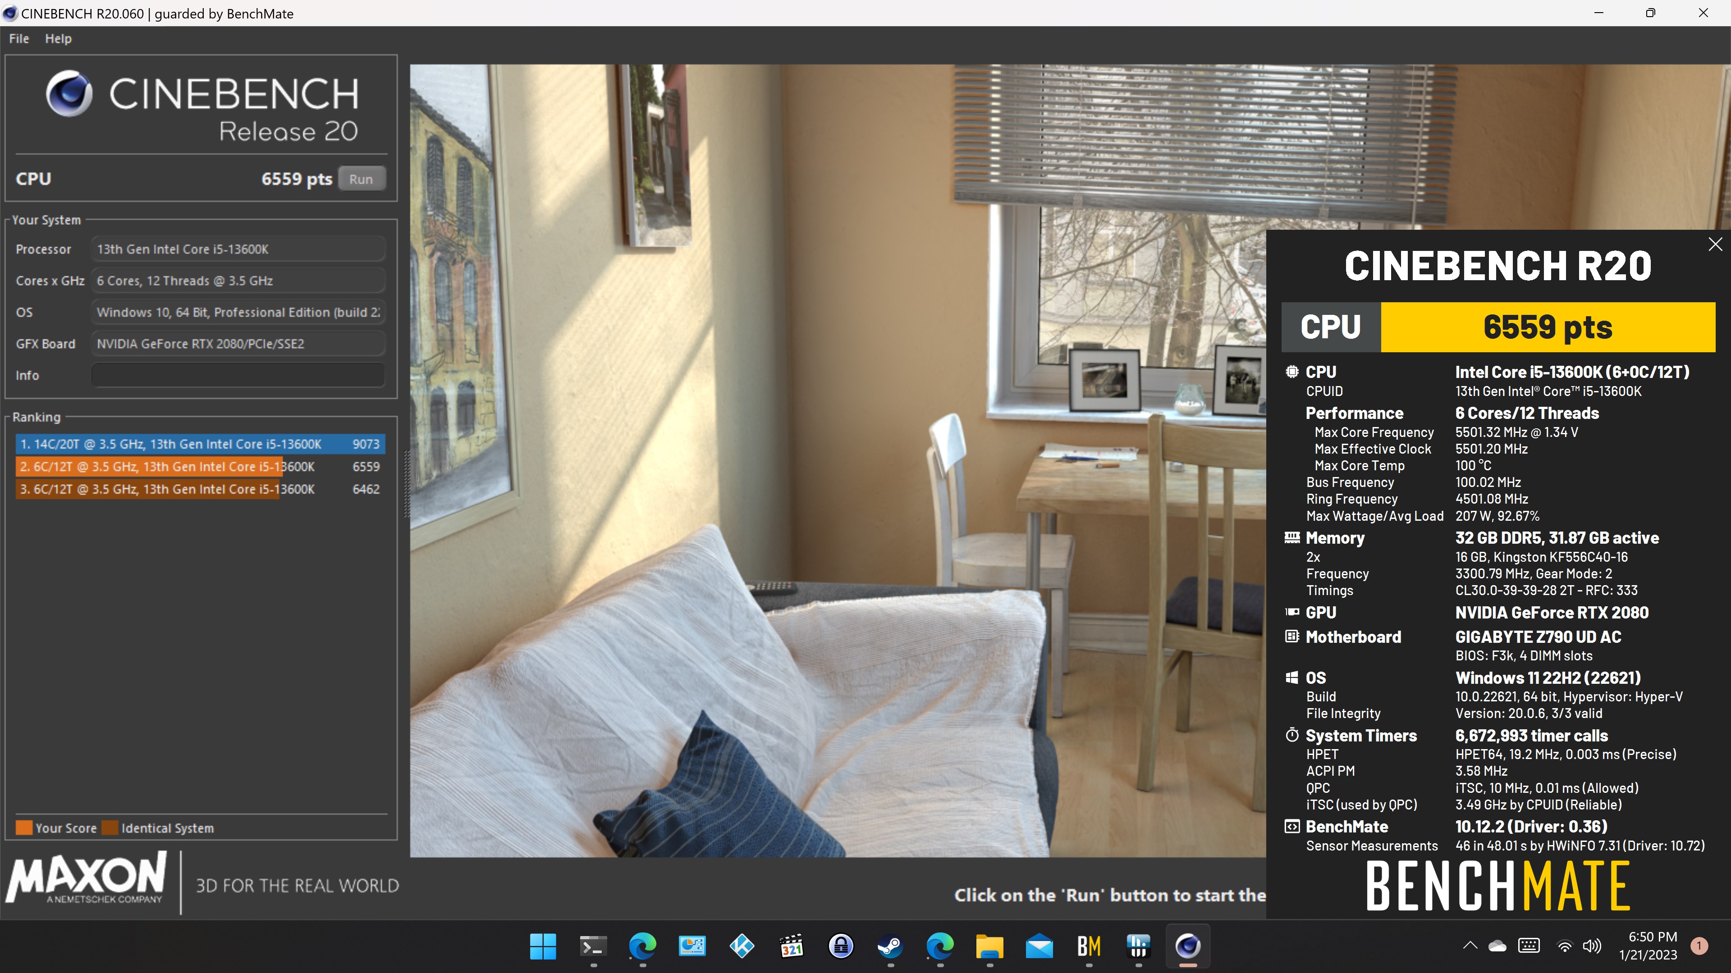Open the HWiNFO-style bars taskbar icon
Screen dimensions: 1731x973
click(x=1138, y=946)
